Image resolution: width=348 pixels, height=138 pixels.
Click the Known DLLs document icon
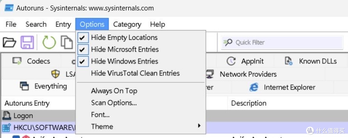288,61
